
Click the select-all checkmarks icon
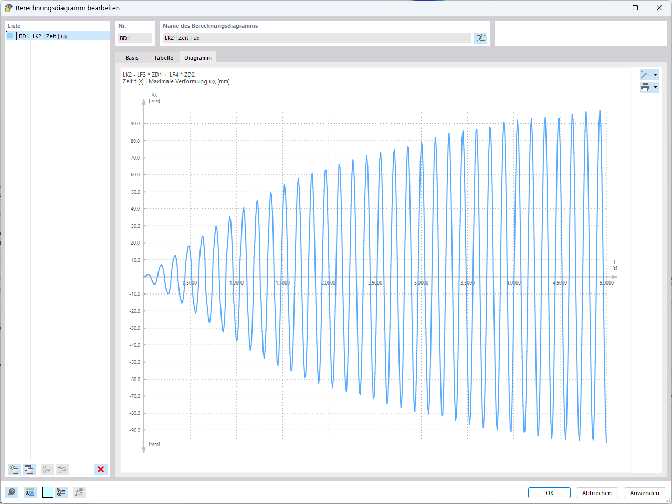click(x=47, y=469)
